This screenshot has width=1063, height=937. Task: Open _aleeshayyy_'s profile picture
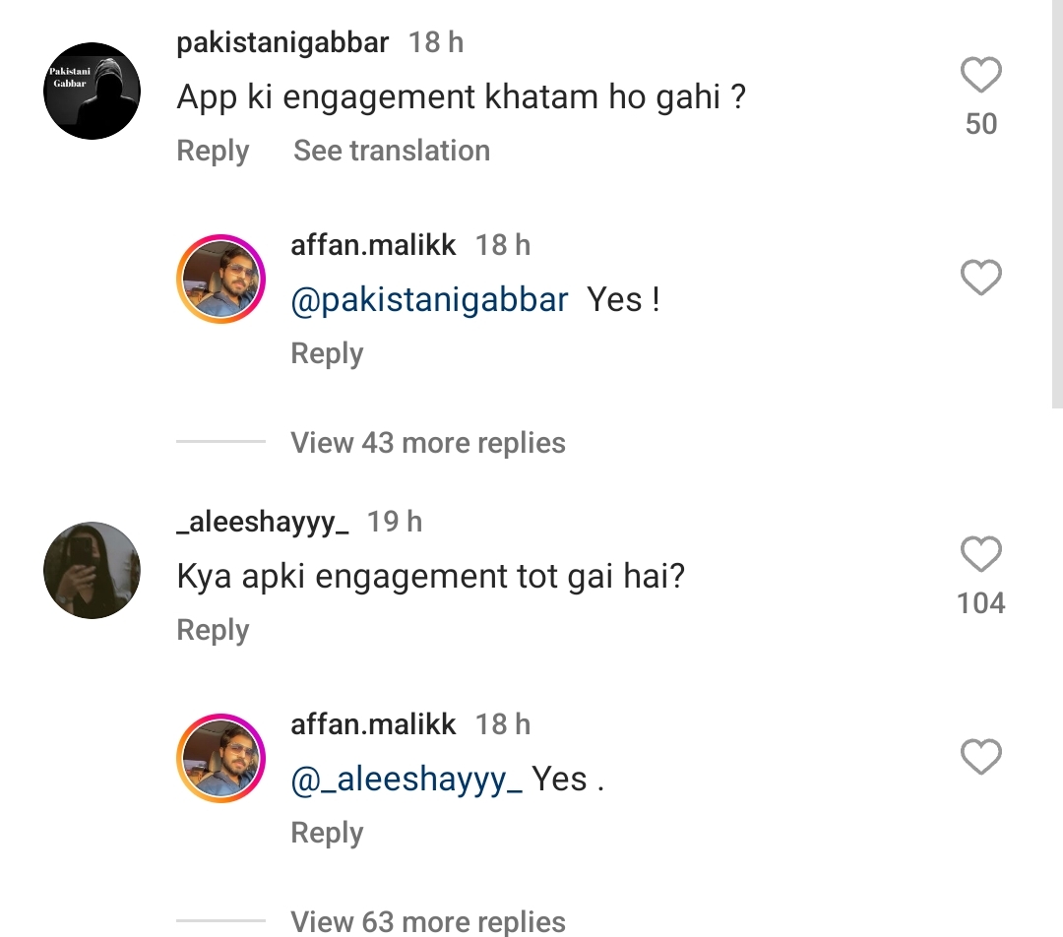coord(91,570)
